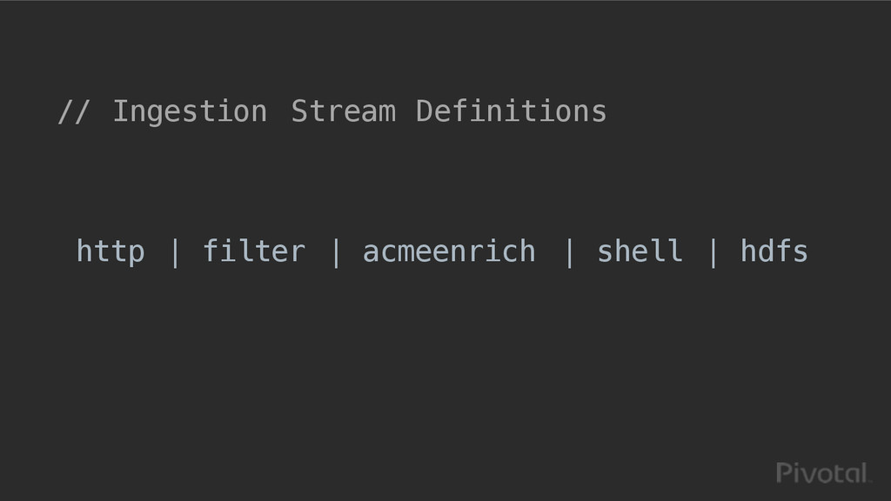Screen dimensions: 891x501
Task: Click the letter s at the end of hdfs
Action: pyautogui.click(x=801, y=255)
